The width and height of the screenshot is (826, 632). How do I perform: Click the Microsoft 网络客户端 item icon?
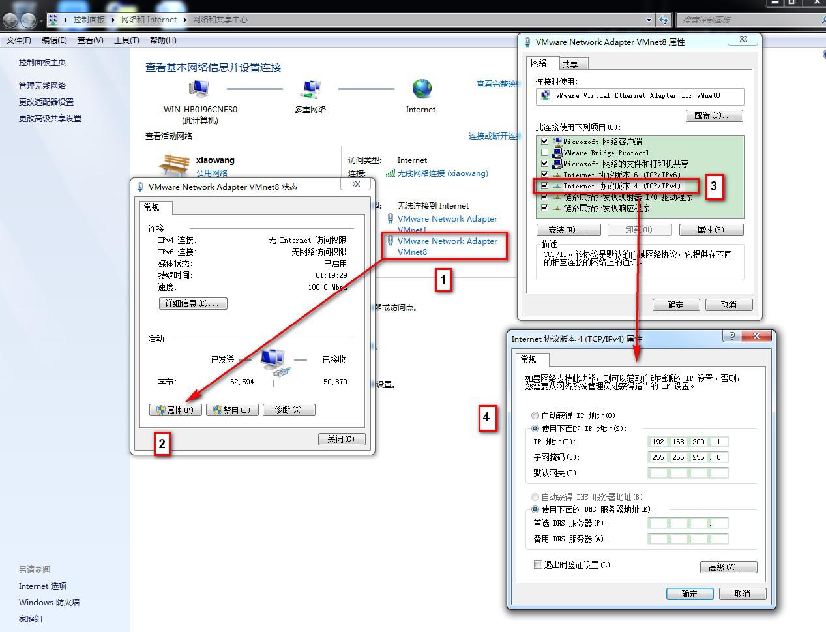tap(557, 141)
